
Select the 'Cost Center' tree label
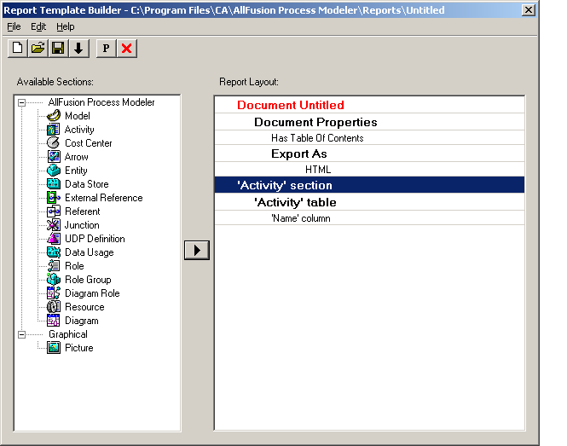tap(88, 143)
